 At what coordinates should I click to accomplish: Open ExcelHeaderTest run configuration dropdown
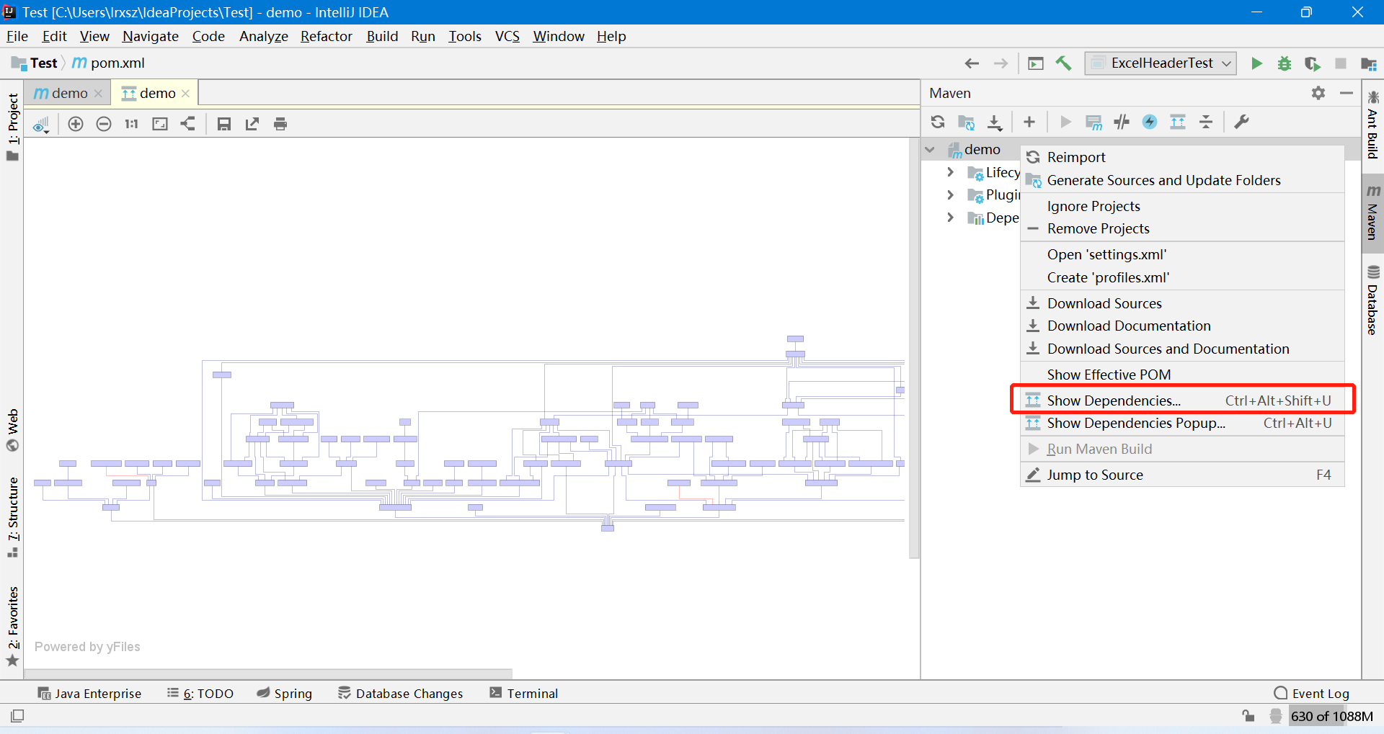(1161, 63)
